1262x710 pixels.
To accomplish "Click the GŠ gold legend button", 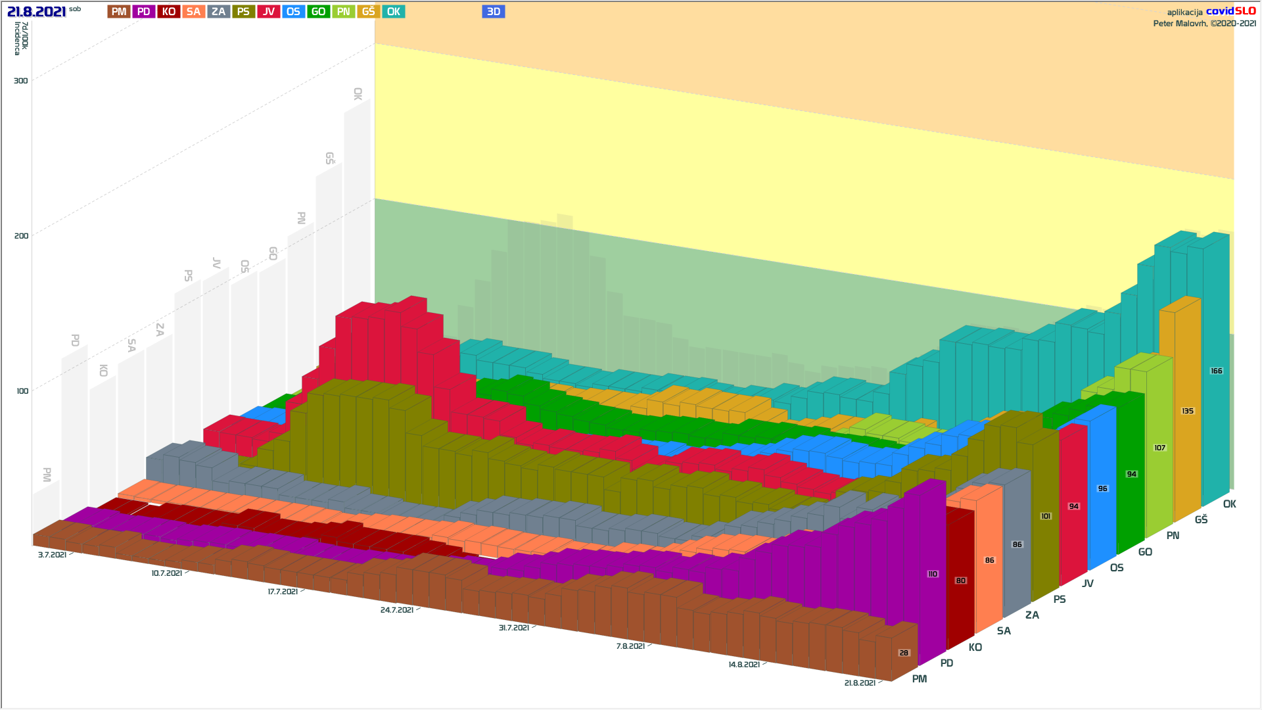I will click(368, 11).
